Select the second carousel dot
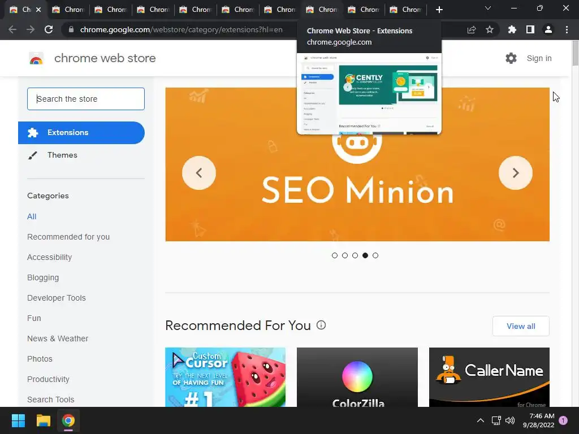 344,255
